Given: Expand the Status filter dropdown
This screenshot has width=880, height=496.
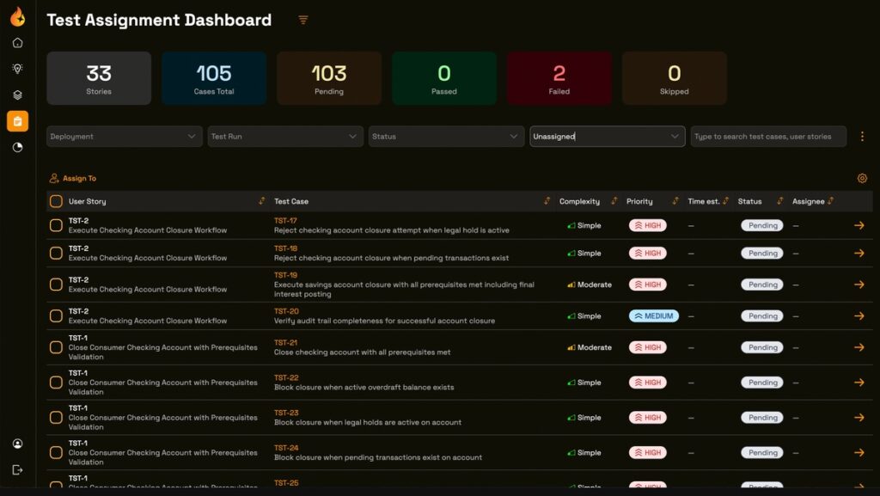Looking at the screenshot, I should (x=446, y=137).
